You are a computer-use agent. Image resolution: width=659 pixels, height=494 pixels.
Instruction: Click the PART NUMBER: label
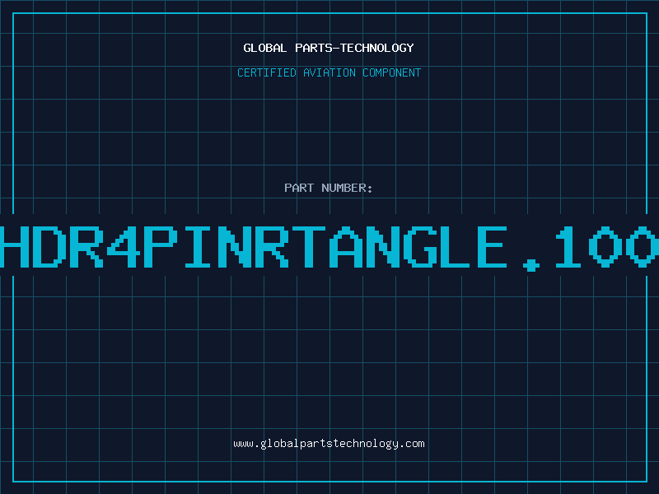(x=329, y=188)
